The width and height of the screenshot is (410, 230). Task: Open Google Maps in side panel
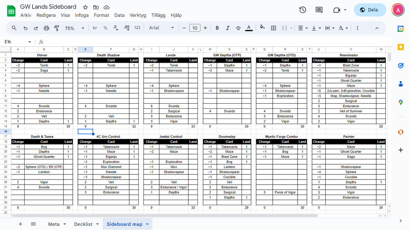pyautogui.click(x=401, y=102)
